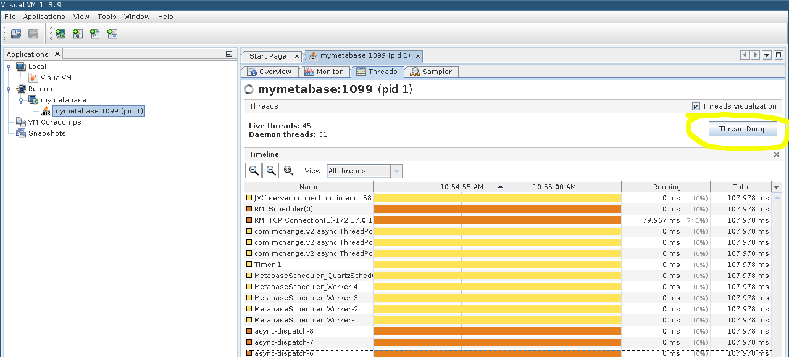Image resolution: width=789 pixels, height=357 pixels.
Task: Collapse the Local tree node
Action: (9, 67)
